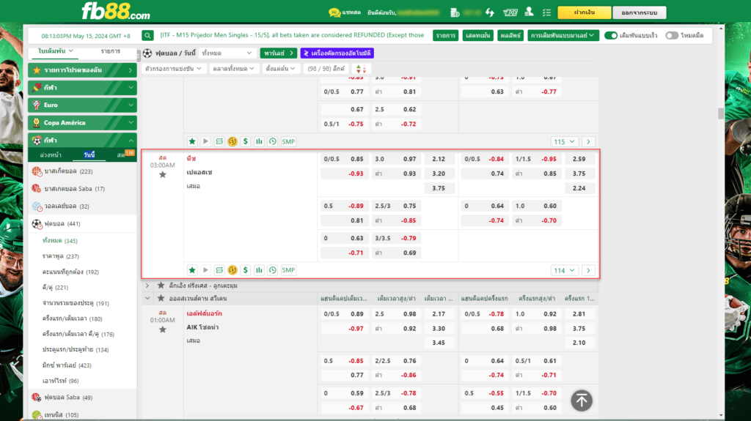Expand the ลีกเอิง ฝรั่งเศส league row
Image resolution: width=751 pixels, height=421 pixels.
click(x=147, y=286)
